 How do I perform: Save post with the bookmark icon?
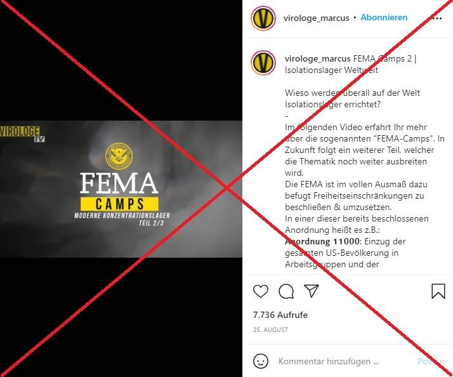pos(438,291)
